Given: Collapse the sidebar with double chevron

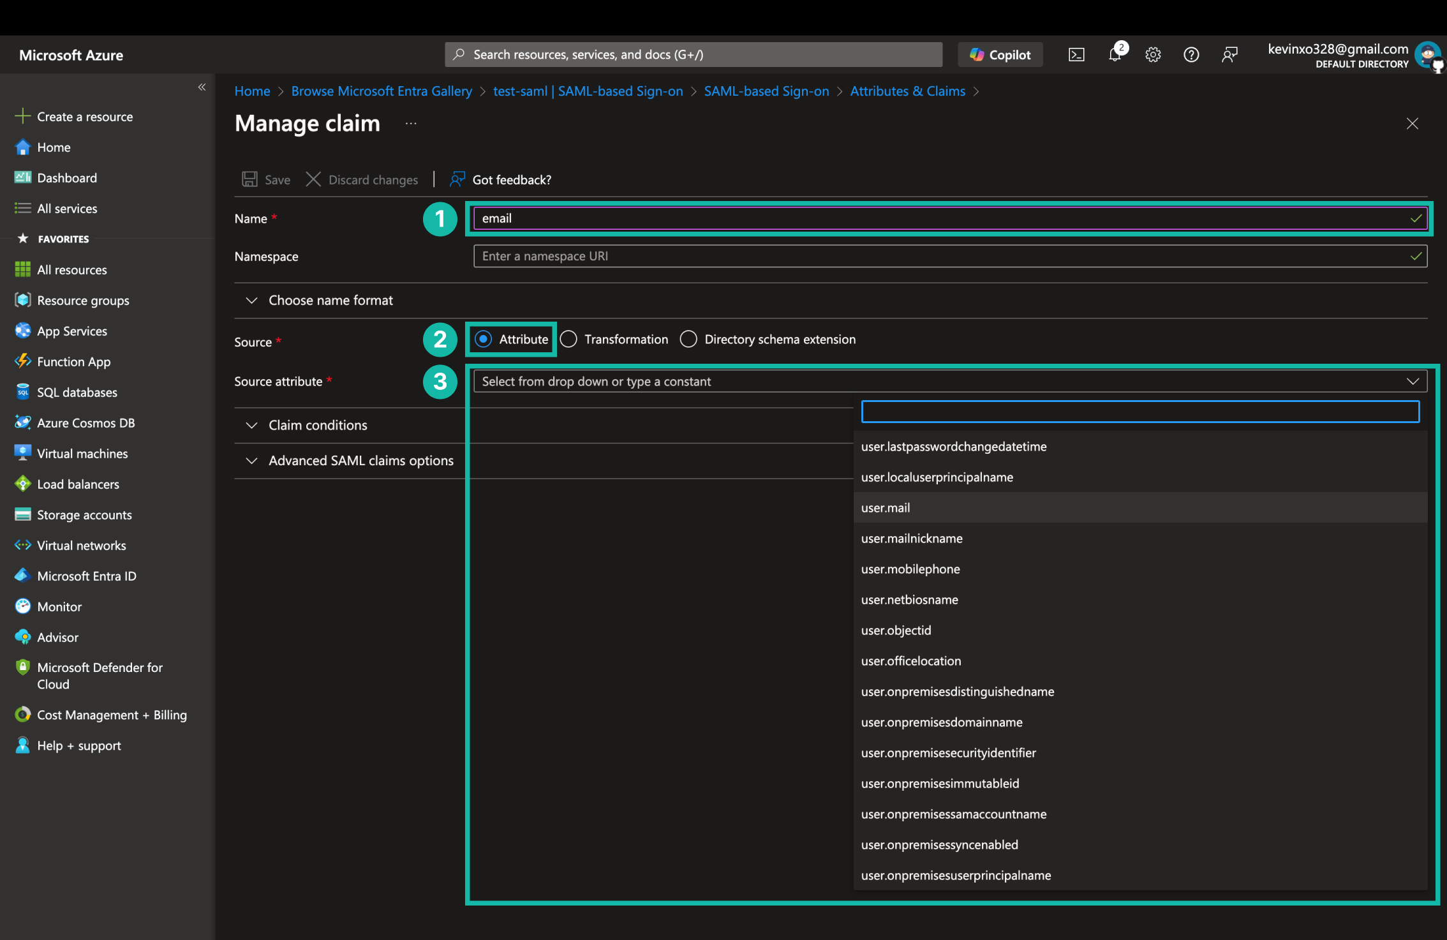Looking at the screenshot, I should pyautogui.click(x=202, y=87).
